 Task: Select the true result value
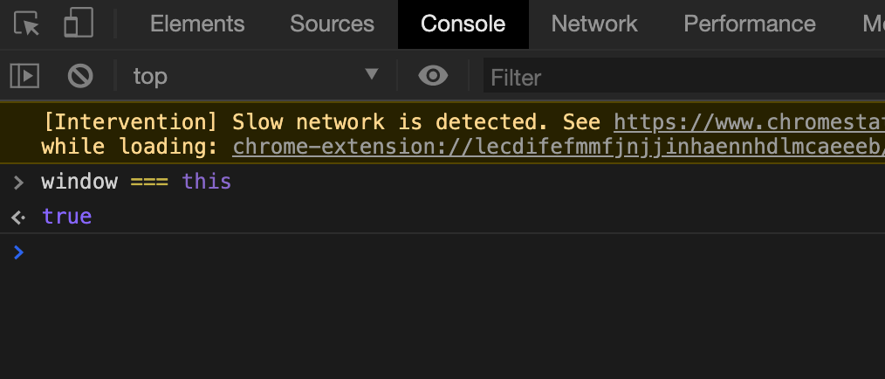tap(66, 217)
